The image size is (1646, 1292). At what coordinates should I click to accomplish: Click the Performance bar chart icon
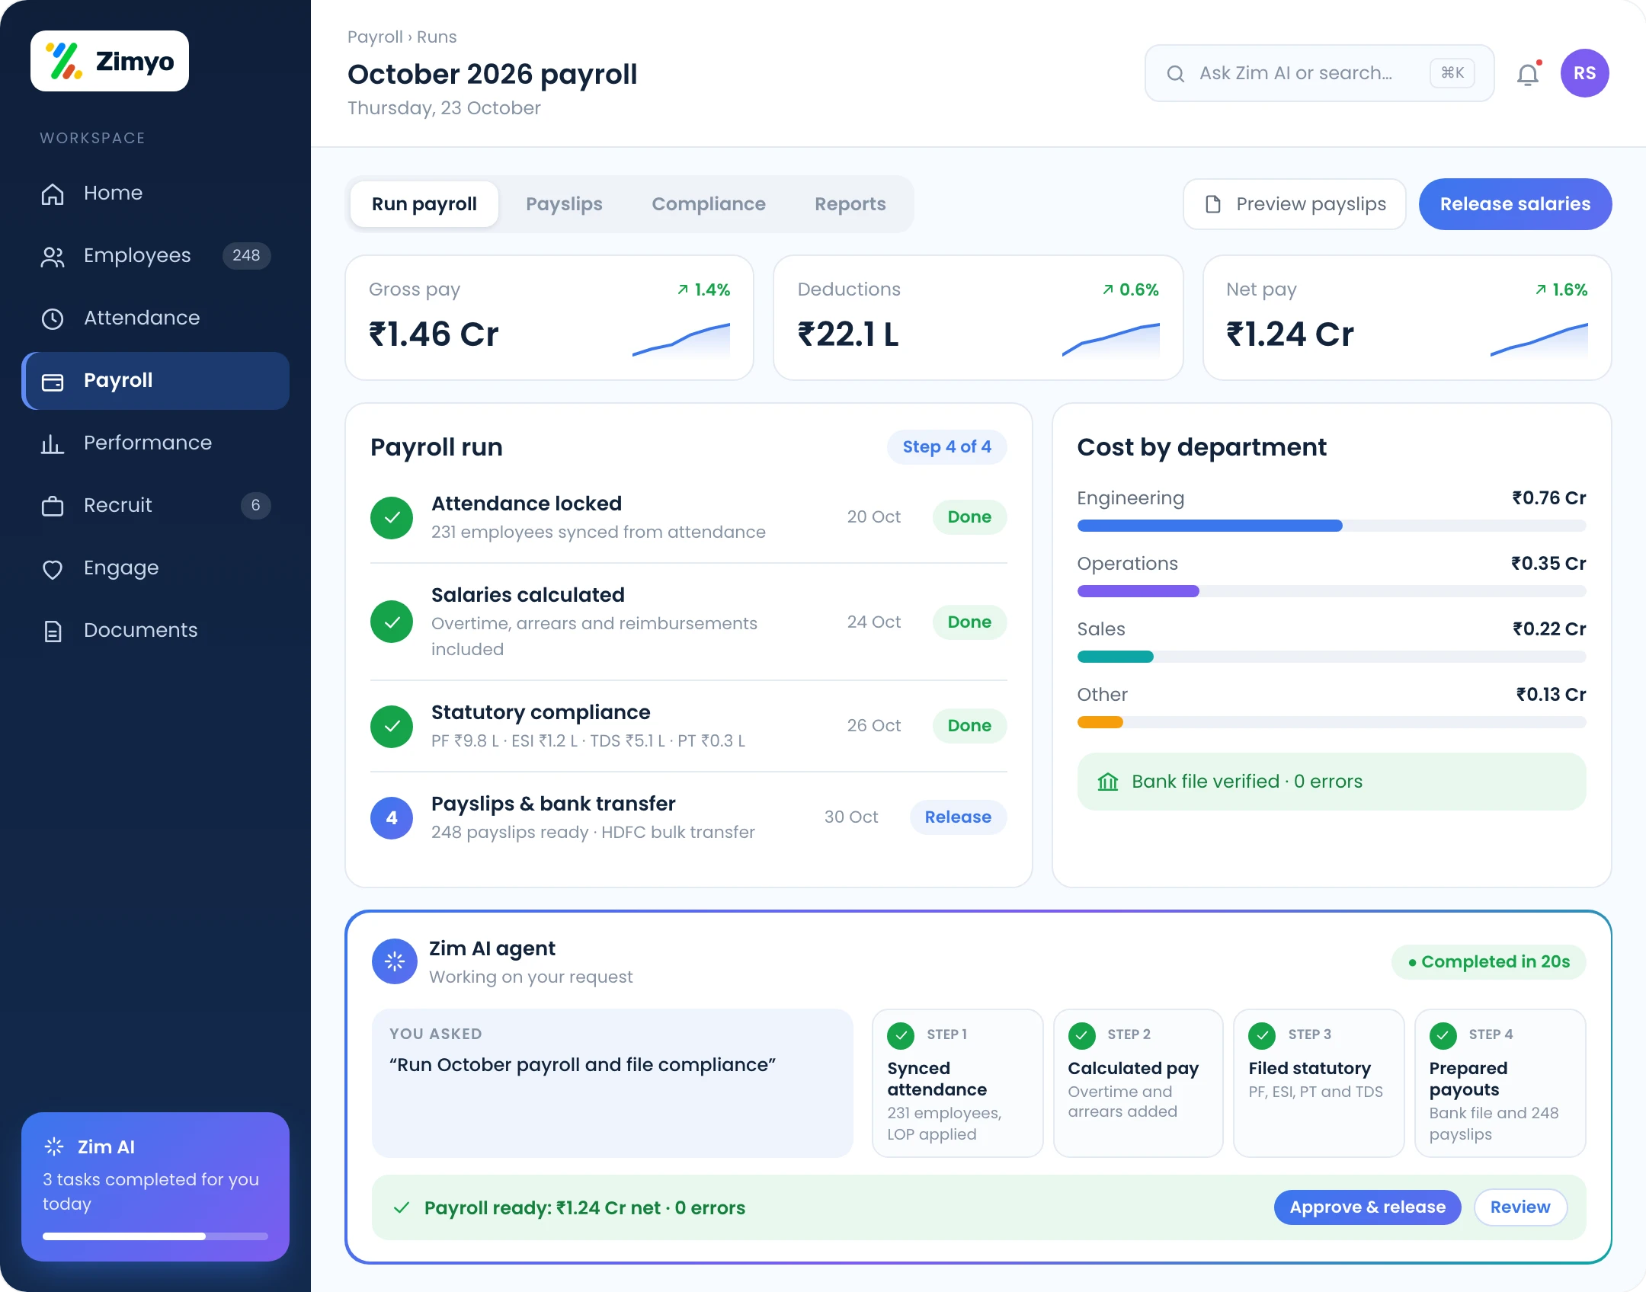53,443
